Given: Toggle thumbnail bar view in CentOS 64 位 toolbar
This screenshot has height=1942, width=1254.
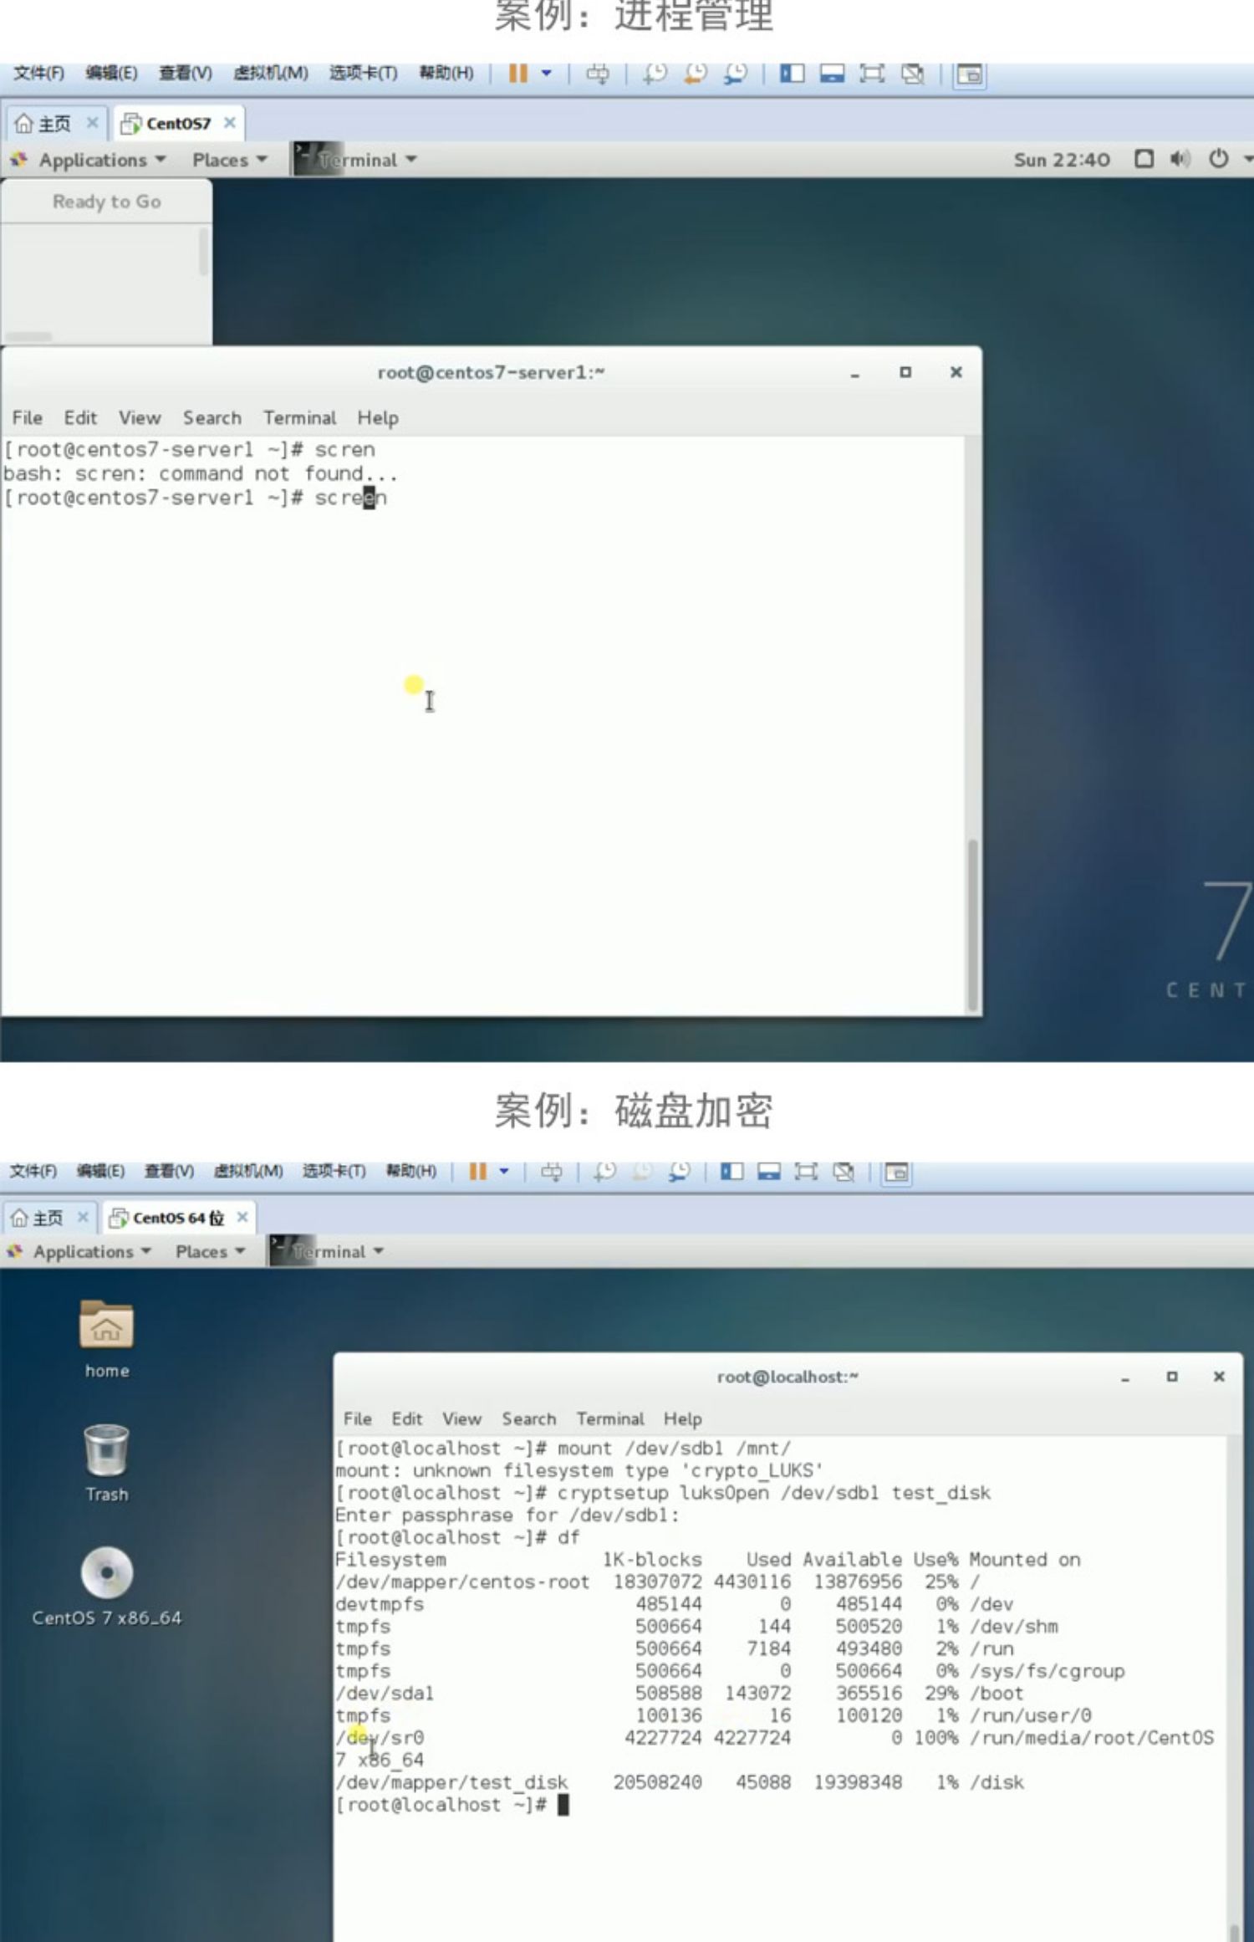Looking at the screenshot, I should (769, 1172).
